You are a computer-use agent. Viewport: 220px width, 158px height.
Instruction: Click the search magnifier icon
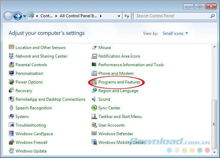tap(212, 16)
